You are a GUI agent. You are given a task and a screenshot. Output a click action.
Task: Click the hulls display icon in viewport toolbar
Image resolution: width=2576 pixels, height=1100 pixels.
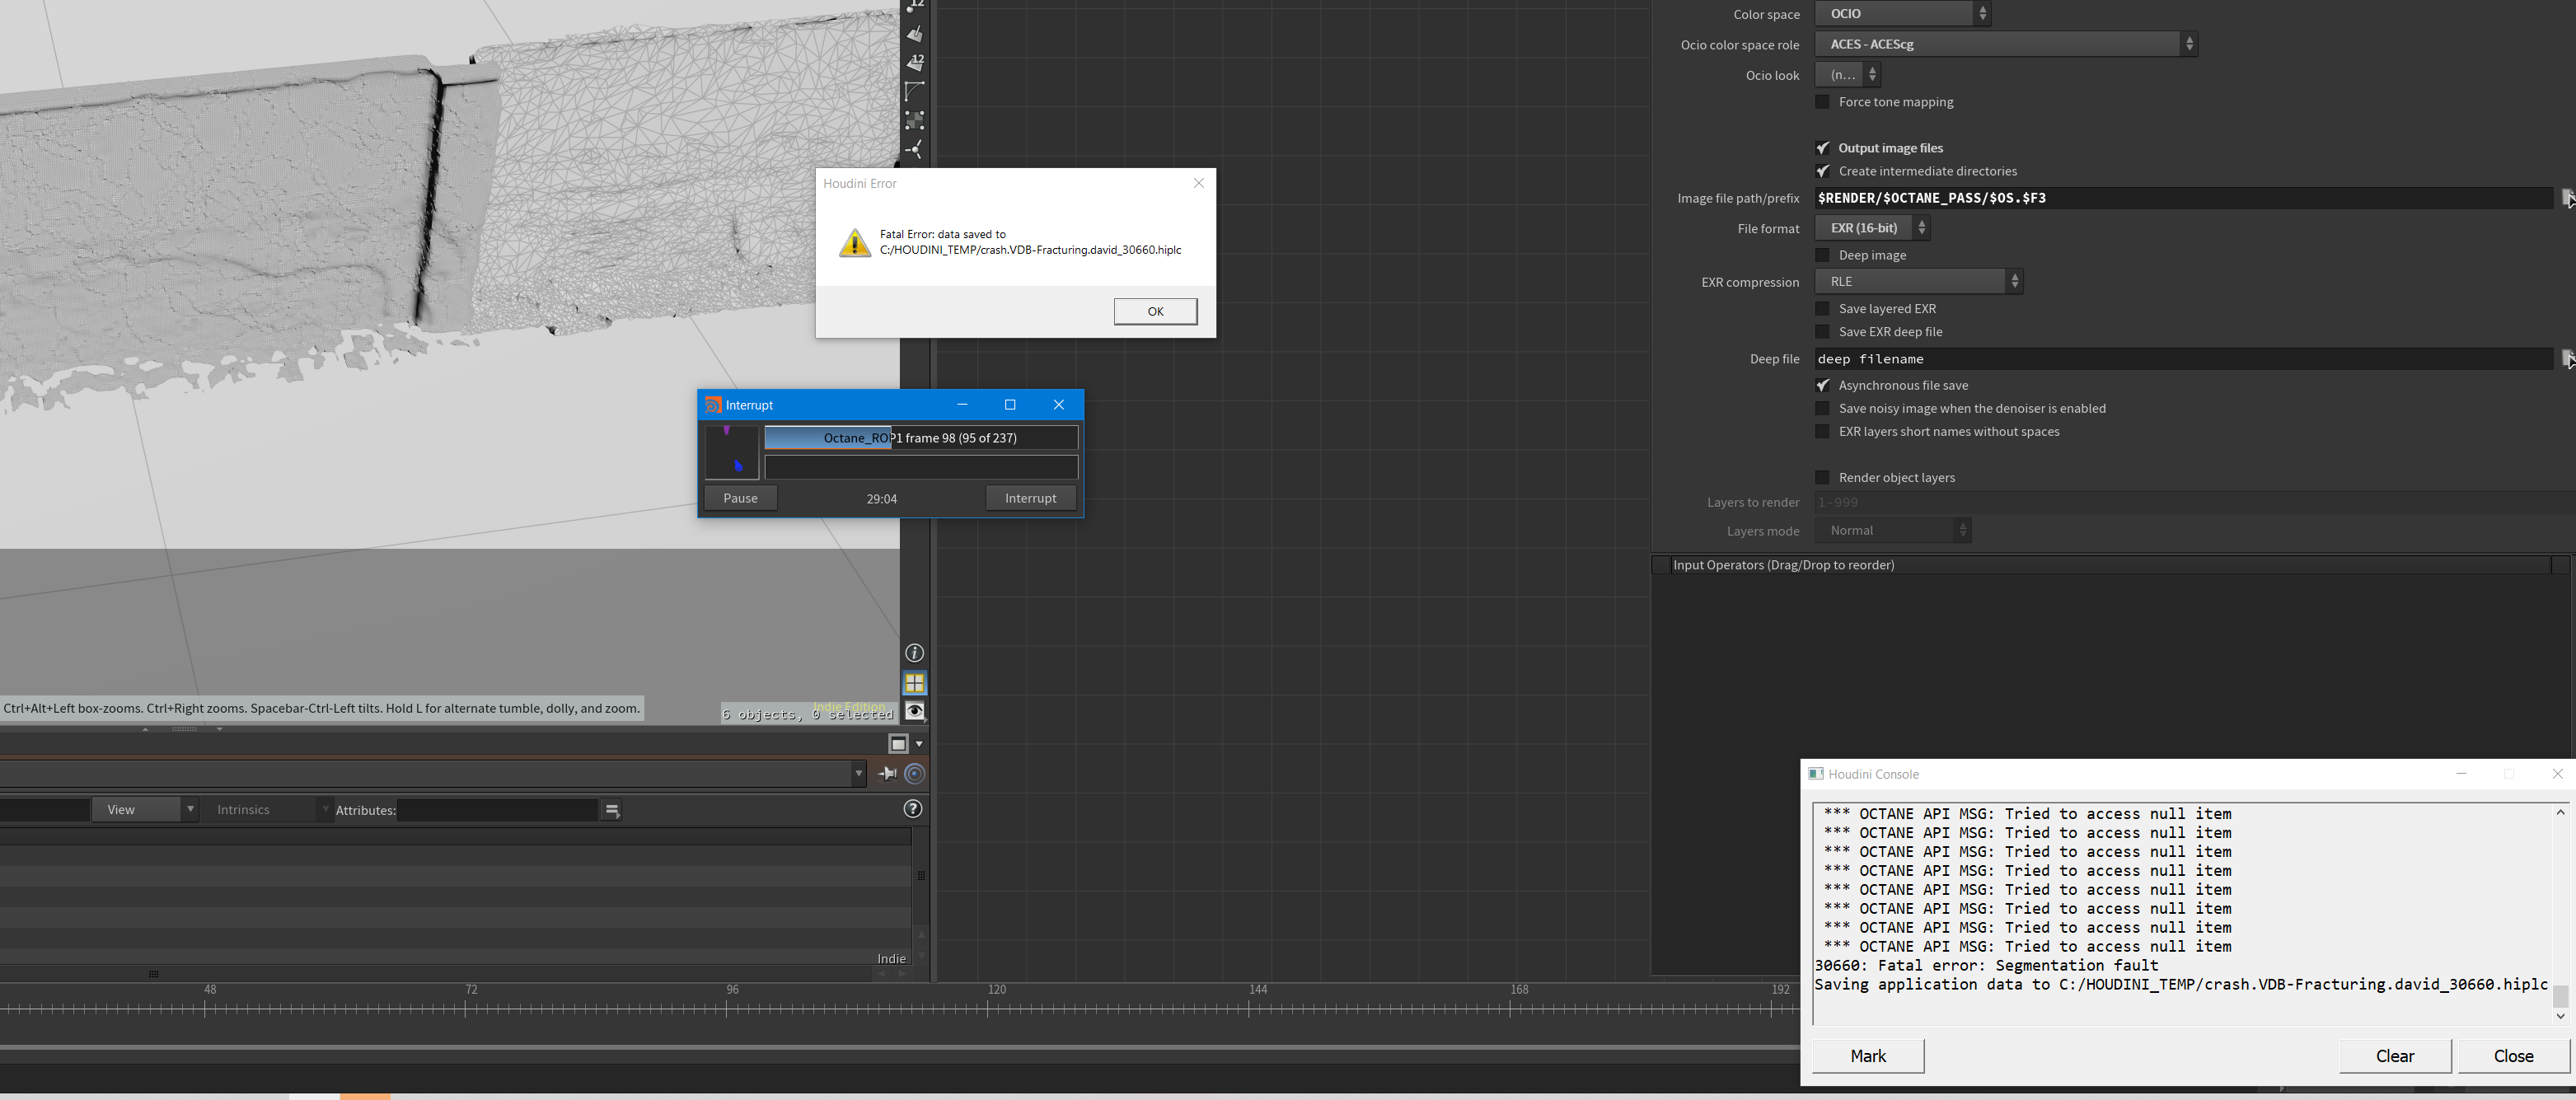coord(914,91)
